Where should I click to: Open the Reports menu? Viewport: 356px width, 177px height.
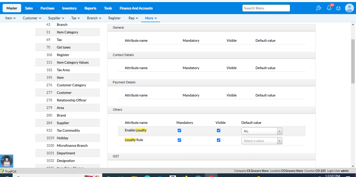90,8
